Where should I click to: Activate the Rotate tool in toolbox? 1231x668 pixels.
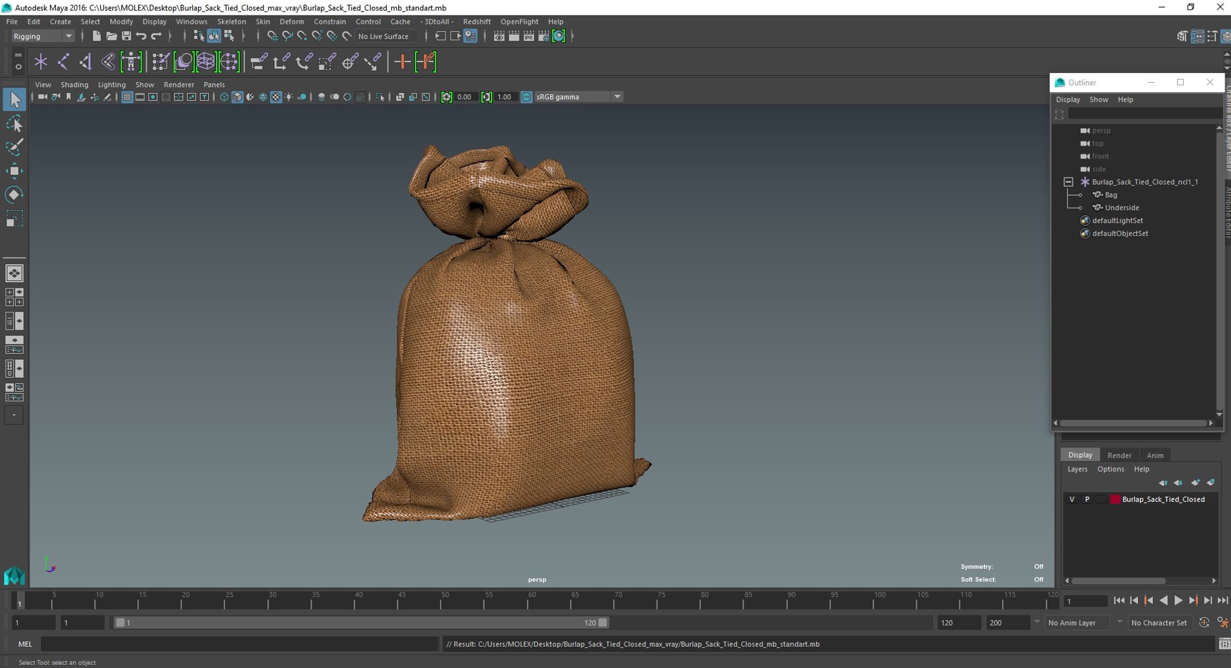pyautogui.click(x=14, y=194)
